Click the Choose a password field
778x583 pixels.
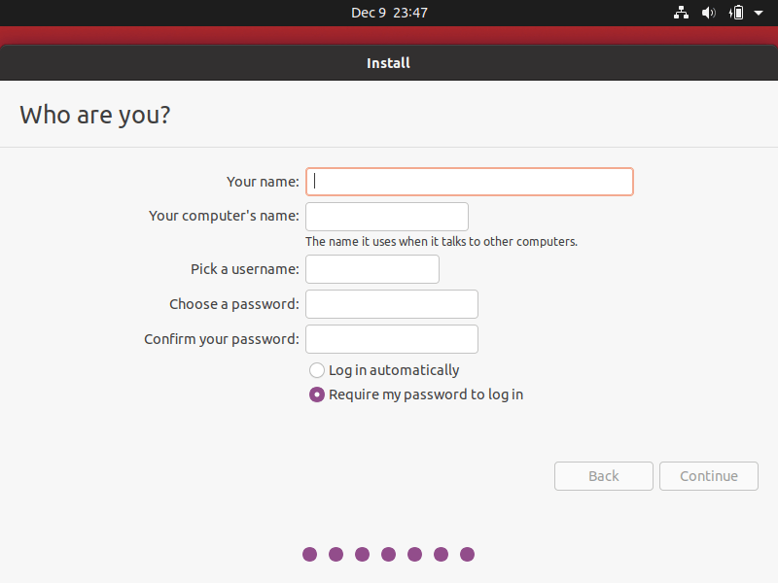[392, 304]
